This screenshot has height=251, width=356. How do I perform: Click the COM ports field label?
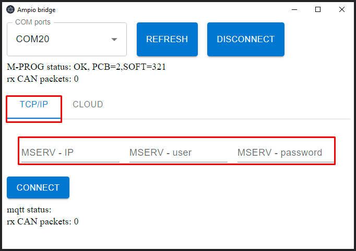tap(33, 22)
